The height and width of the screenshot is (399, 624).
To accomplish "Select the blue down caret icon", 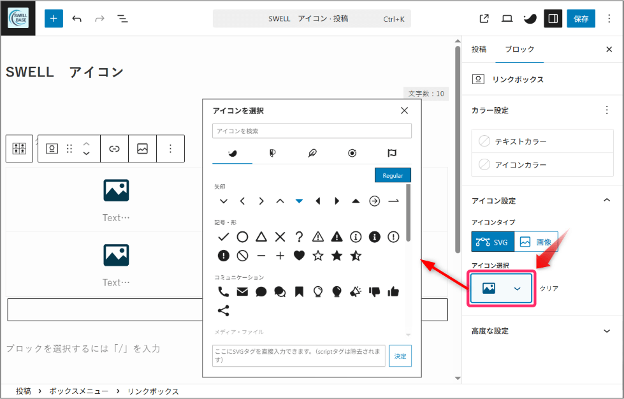I will tap(300, 201).
